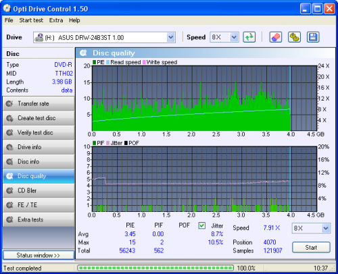Click the floppy save icon
The width and height of the screenshot is (338, 274).
pos(313,37)
